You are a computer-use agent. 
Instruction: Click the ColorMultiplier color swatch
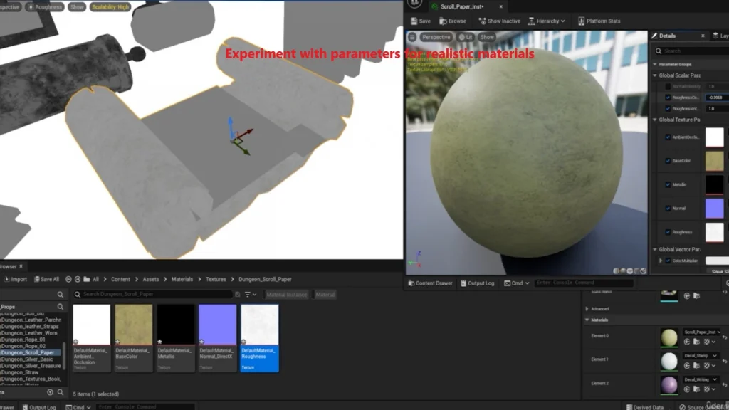pyautogui.click(x=717, y=261)
